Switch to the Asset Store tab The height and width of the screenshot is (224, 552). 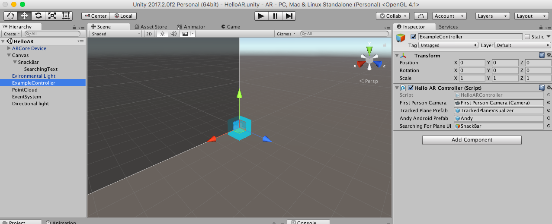tap(150, 27)
